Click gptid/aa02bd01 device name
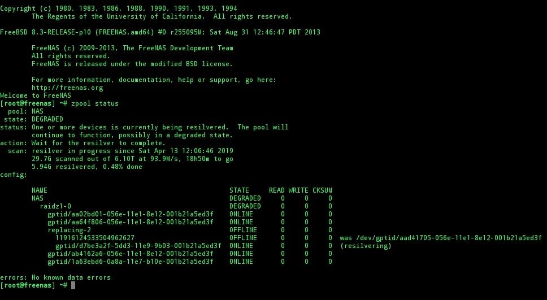The width and height of the screenshot is (547, 300). coord(131,214)
